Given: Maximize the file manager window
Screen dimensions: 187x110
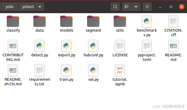Looking at the screenshot, I should coord(171,7).
